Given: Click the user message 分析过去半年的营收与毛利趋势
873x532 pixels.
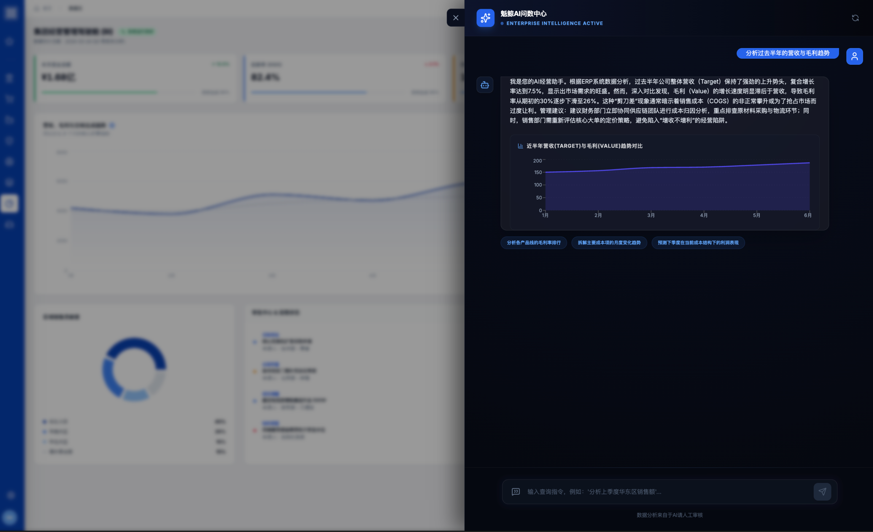Looking at the screenshot, I should pyautogui.click(x=787, y=53).
